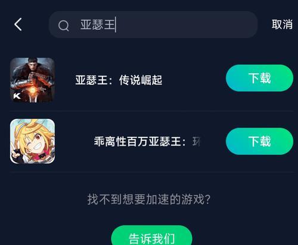Tap the 找不到想要加速的游戏? prompt text

tap(149, 199)
